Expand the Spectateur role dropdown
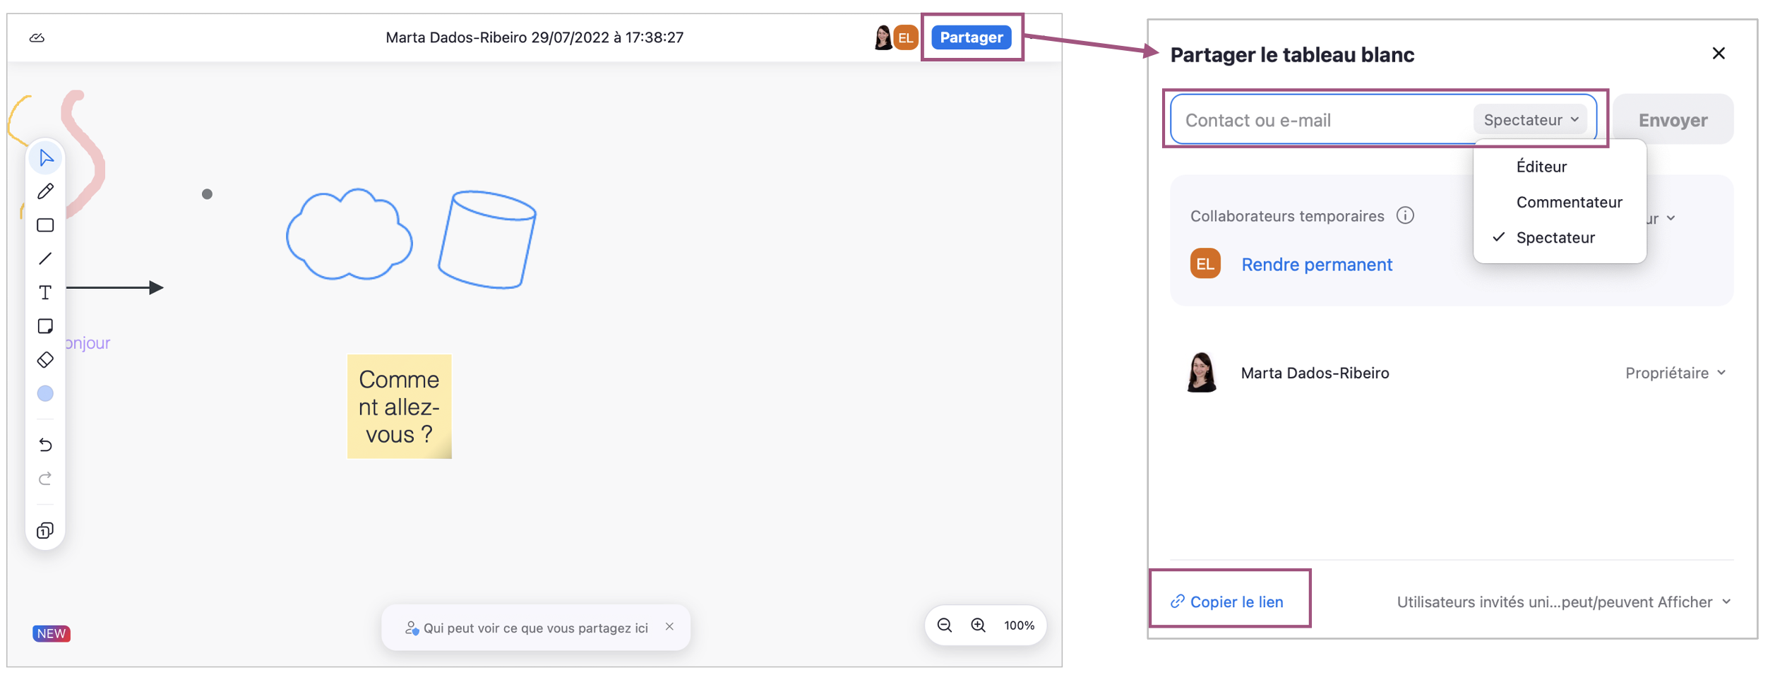The width and height of the screenshot is (1775, 682). [1530, 120]
